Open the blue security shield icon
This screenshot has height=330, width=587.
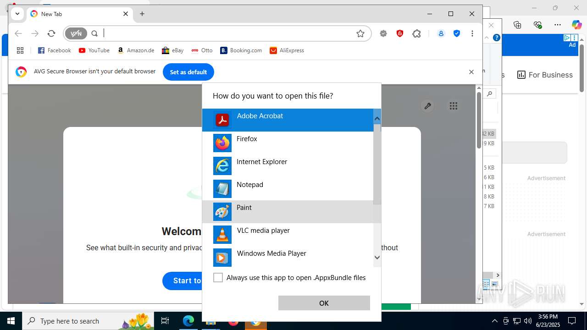pos(457,33)
